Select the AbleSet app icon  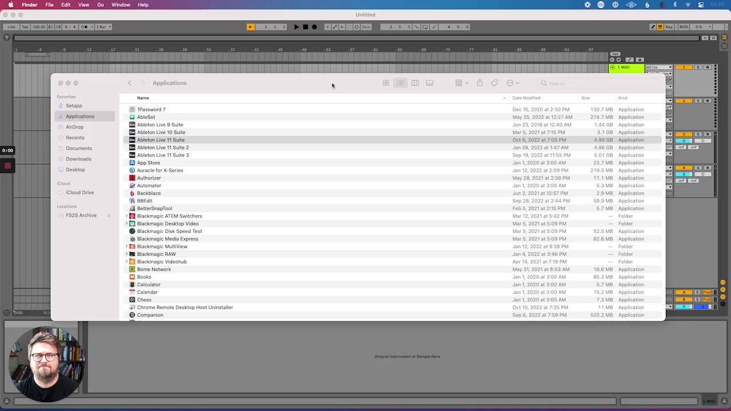[132, 117]
